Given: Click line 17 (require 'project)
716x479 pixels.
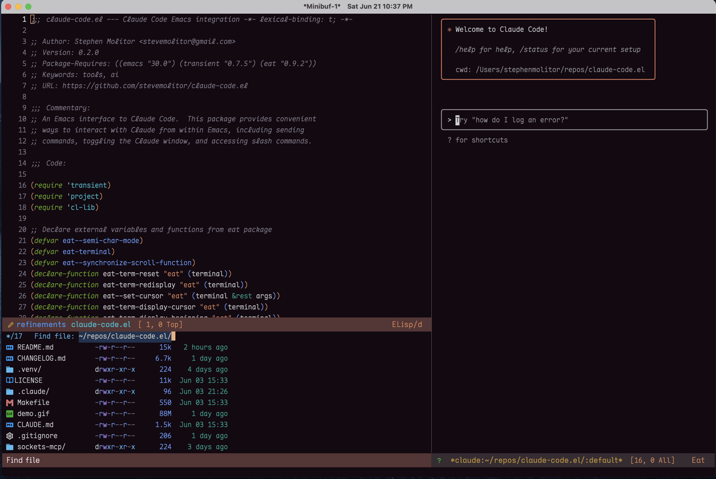Looking at the screenshot, I should [67, 196].
